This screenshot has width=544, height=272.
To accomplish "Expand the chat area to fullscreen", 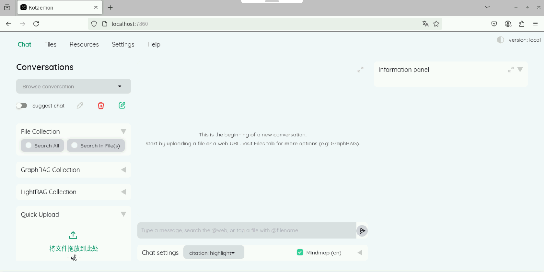I will pos(360,70).
